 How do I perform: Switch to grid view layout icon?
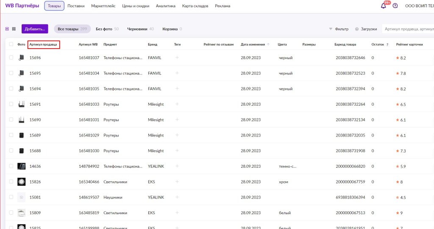coord(14,29)
